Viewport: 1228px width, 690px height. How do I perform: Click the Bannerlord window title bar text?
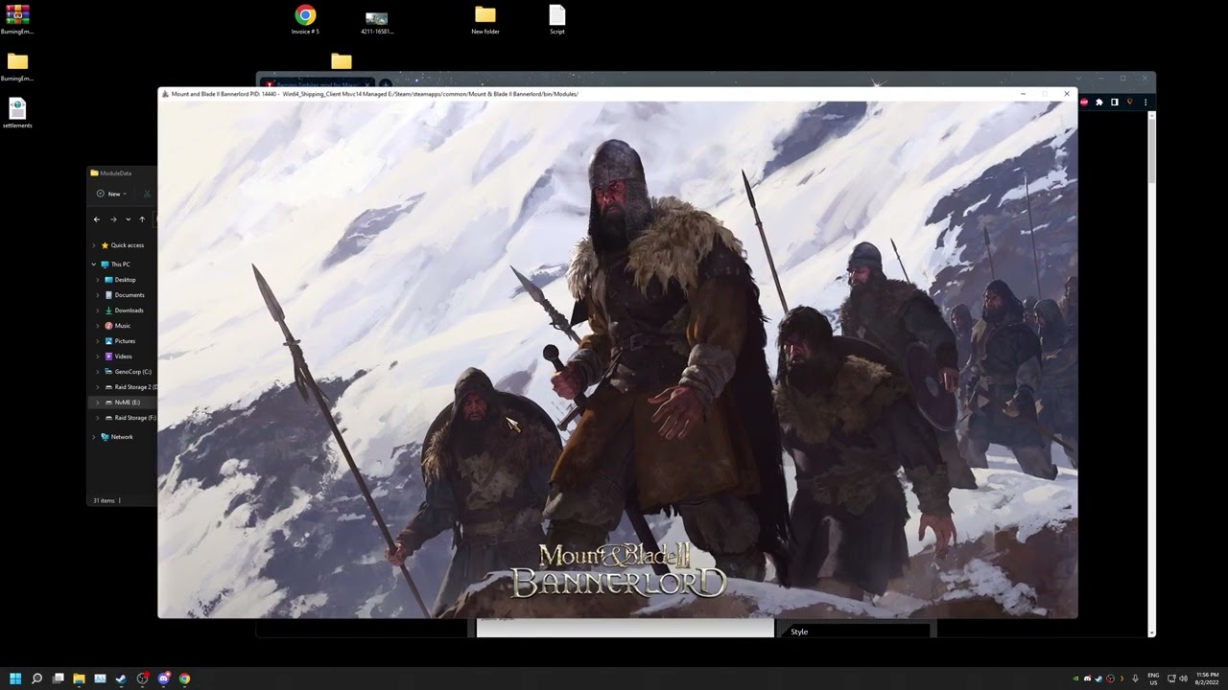pos(374,94)
